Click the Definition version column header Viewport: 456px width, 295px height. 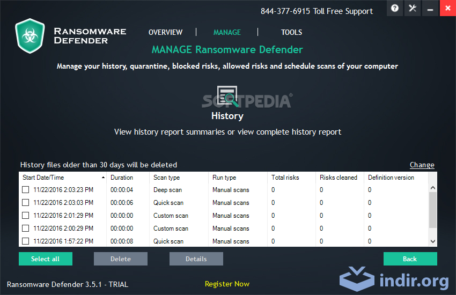(x=396, y=178)
